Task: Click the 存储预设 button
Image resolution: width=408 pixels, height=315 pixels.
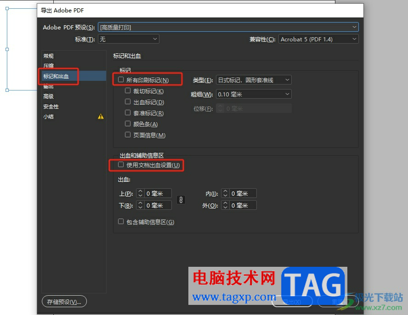Action: pyautogui.click(x=64, y=302)
